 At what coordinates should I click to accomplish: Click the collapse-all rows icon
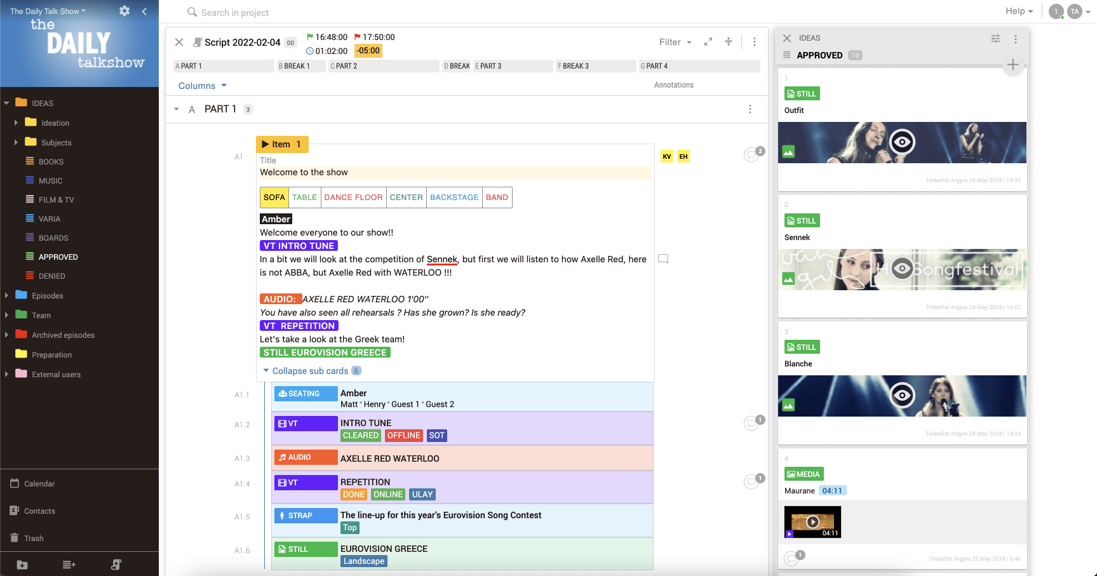coord(729,42)
